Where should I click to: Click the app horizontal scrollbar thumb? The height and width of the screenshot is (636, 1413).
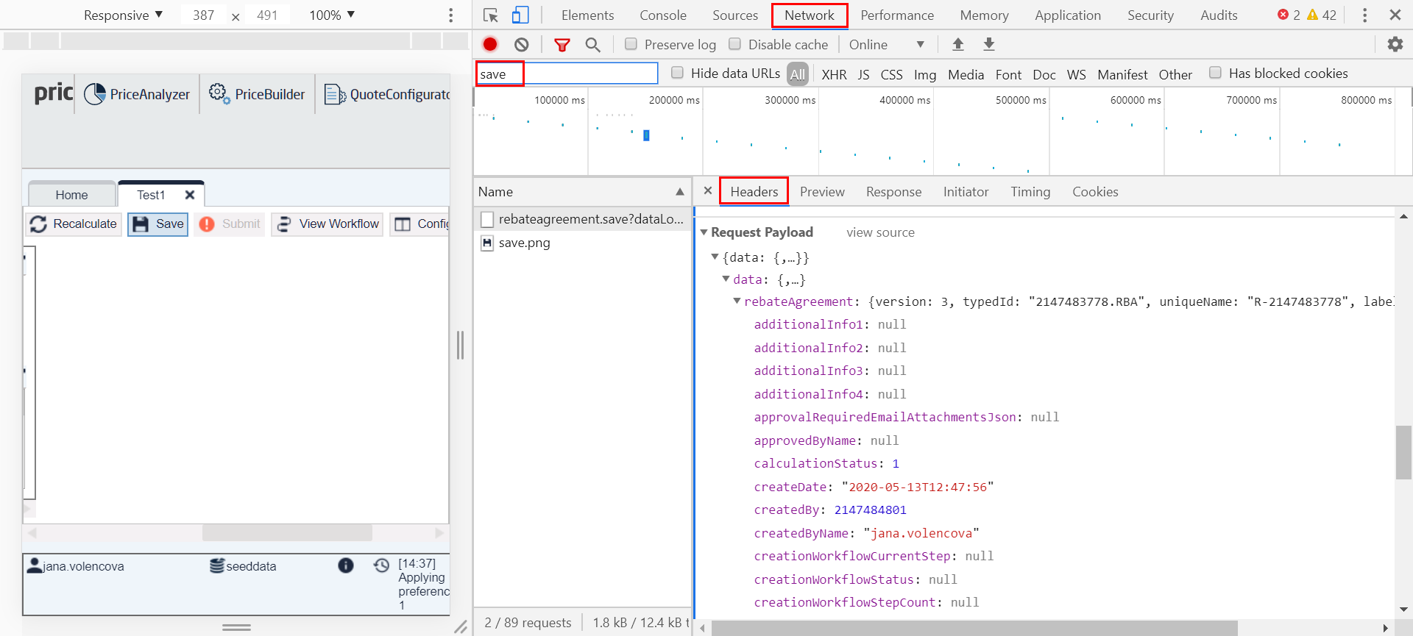pyautogui.click(x=287, y=532)
